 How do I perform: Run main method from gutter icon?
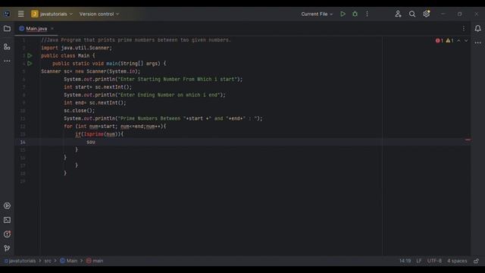point(30,64)
